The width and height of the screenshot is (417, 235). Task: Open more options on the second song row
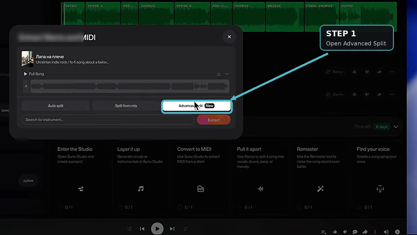tap(392, 94)
